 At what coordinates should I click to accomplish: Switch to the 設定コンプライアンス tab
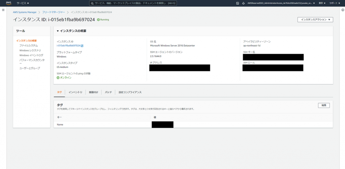(130, 92)
